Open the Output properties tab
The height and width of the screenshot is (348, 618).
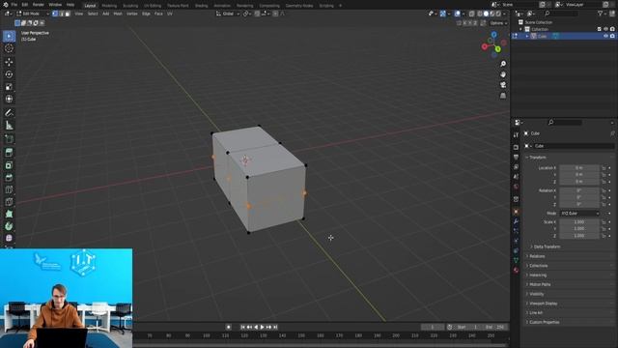[516, 157]
